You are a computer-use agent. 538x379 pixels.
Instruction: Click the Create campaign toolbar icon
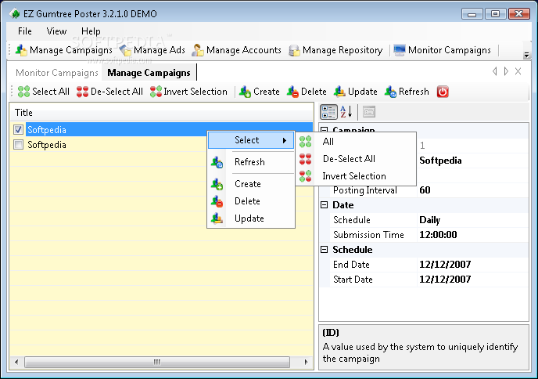(245, 92)
